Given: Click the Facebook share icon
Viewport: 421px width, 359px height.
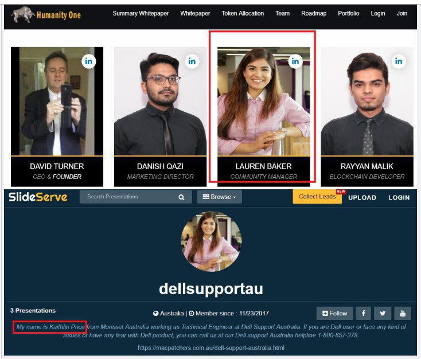Looking at the screenshot, I should (x=363, y=313).
